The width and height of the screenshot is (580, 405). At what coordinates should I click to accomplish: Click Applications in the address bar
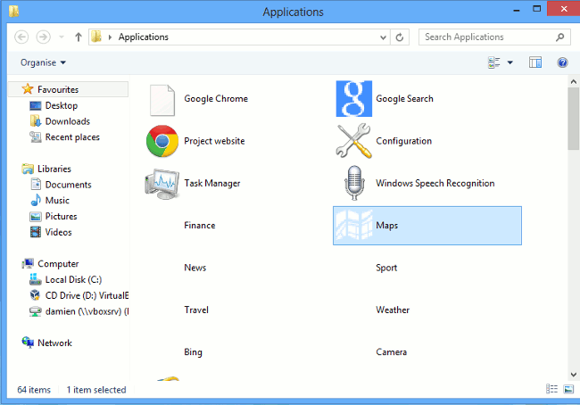143,37
